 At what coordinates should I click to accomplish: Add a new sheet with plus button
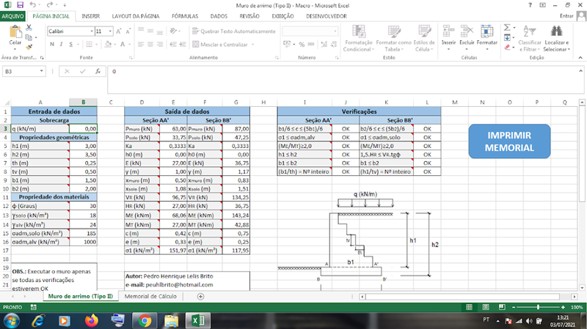(200, 297)
